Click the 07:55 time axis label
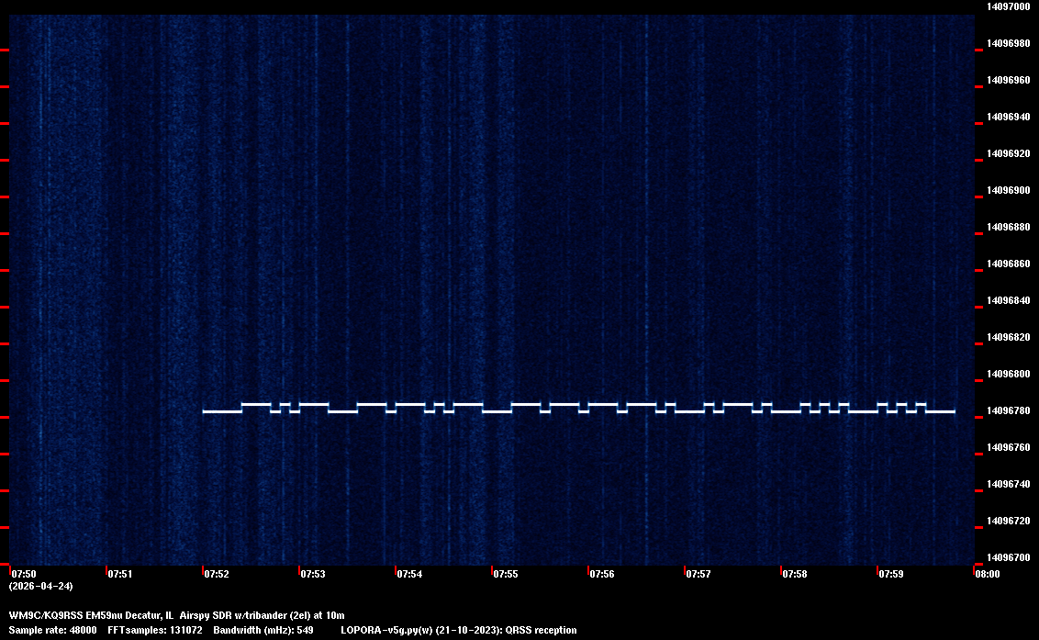 (506, 574)
